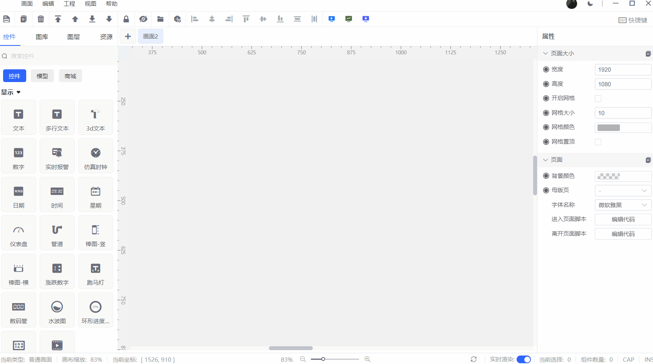Open the 母版页 dropdown

click(623, 191)
